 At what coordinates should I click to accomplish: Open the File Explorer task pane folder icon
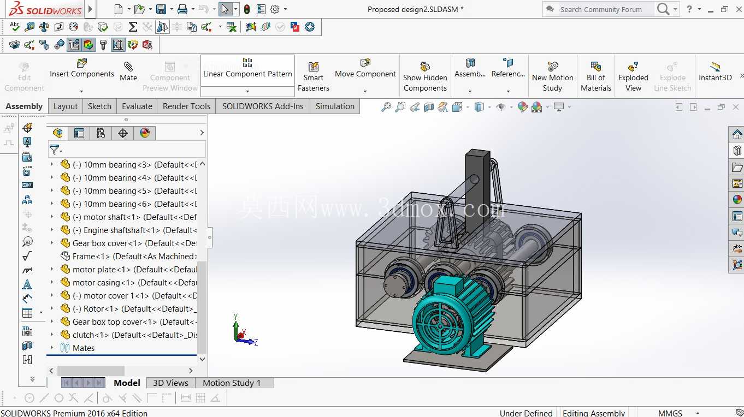(x=737, y=167)
